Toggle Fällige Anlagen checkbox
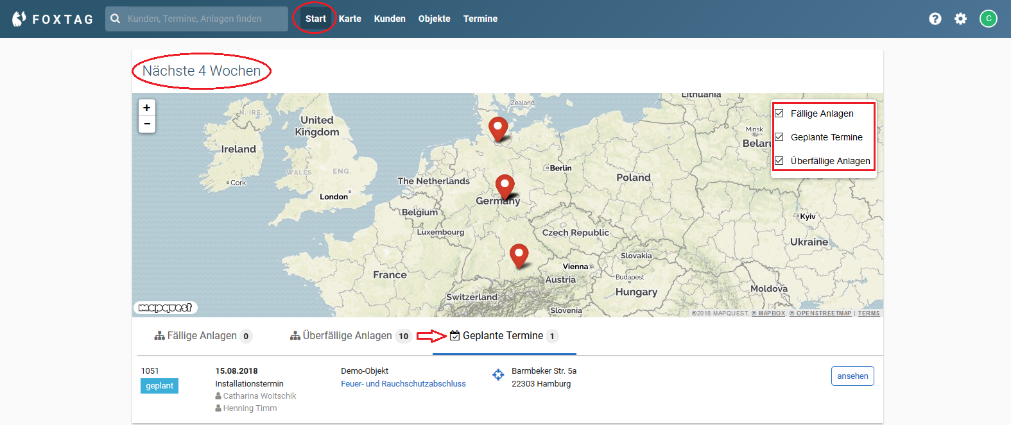This screenshot has width=1011, height=425. pyautogui.click(x=779, y=113)
